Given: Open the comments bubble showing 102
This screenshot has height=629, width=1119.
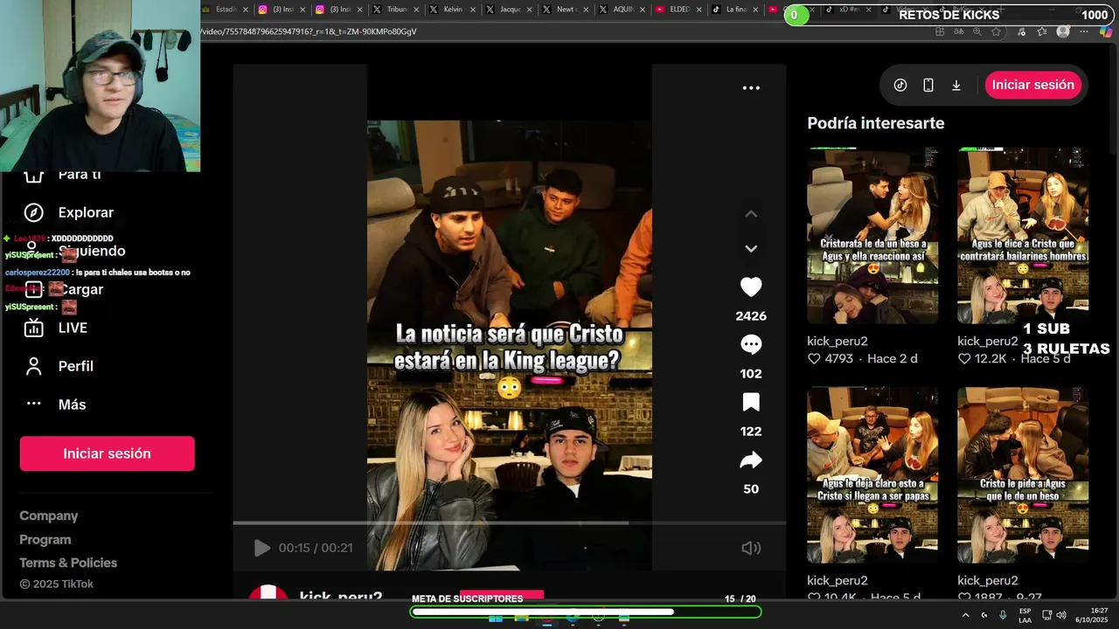Looking at the screenshot, I should 751,345.
